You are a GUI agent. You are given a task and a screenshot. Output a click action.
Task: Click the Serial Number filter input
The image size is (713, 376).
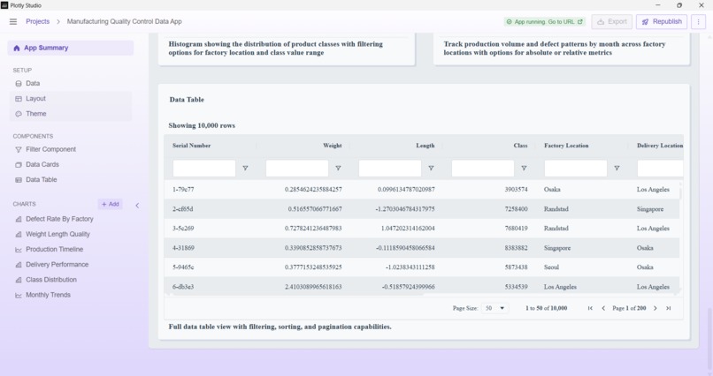(x=204, y=169)
